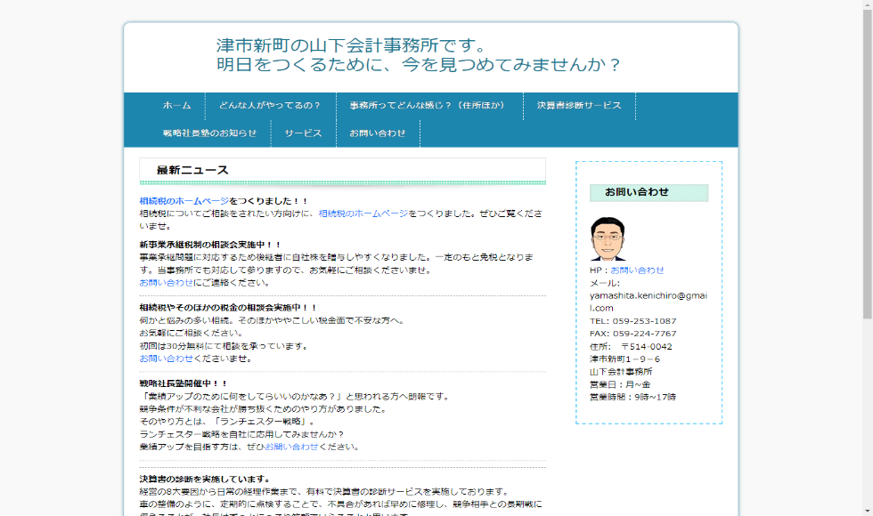
Task: Click お問い合わせ link under 新事業承継税制 news
Action: tap(166, 282)
